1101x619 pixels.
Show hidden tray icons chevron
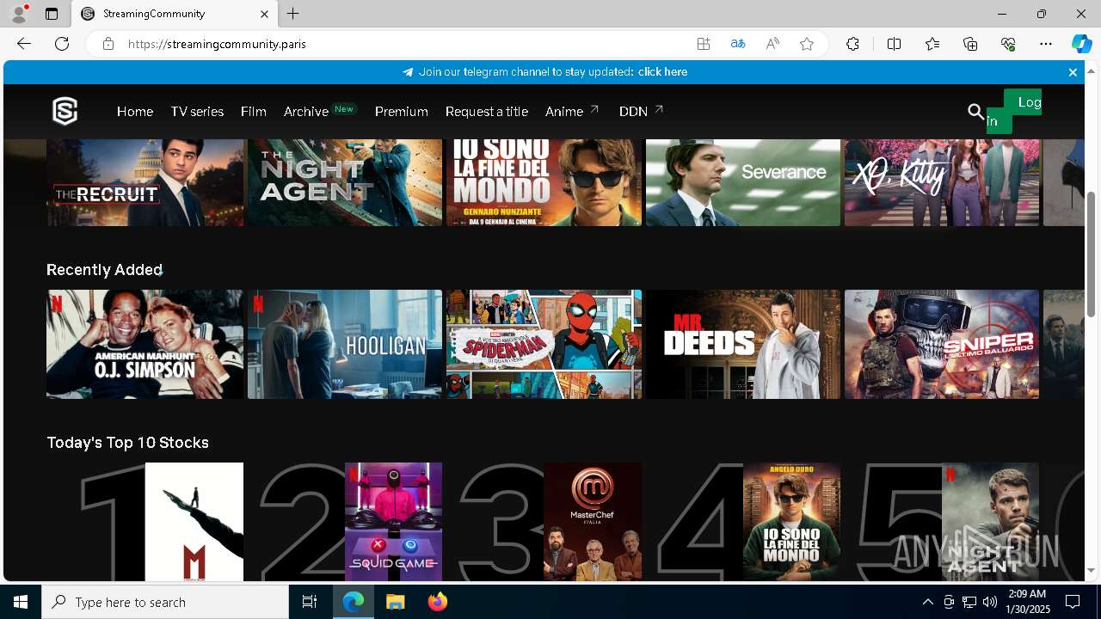[927, 602]
